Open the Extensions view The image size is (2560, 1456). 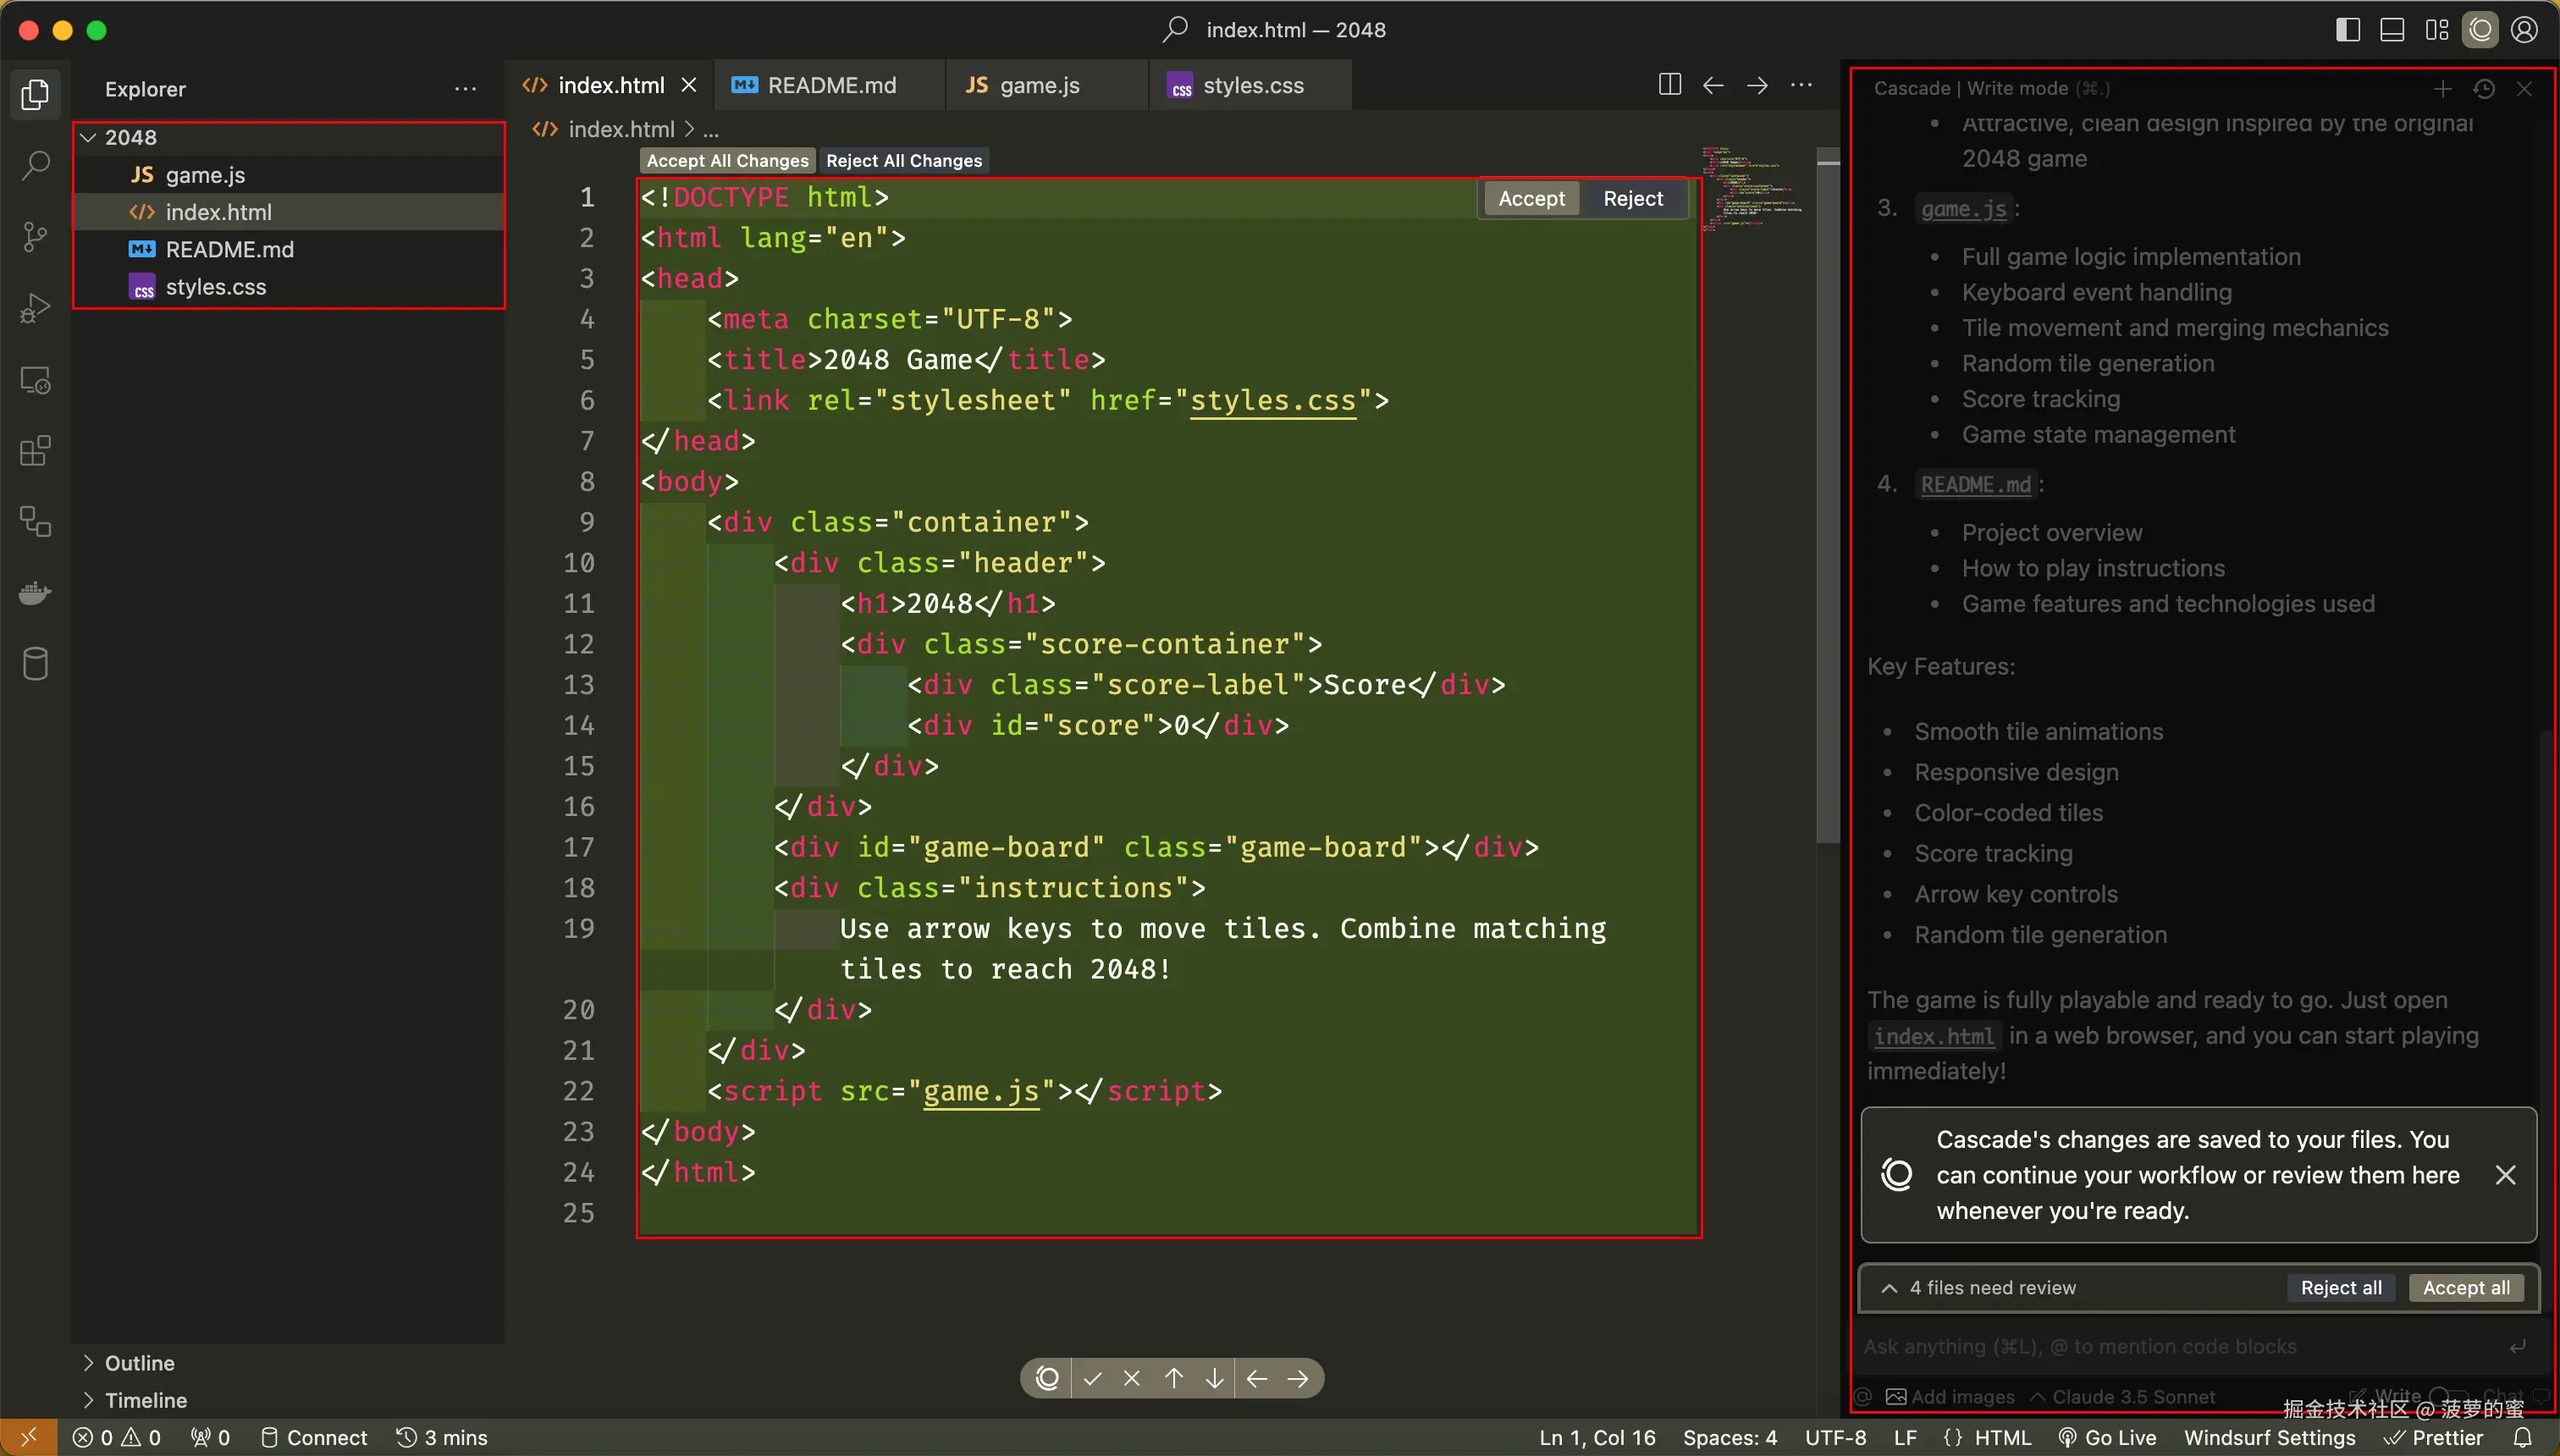[36, 451]
